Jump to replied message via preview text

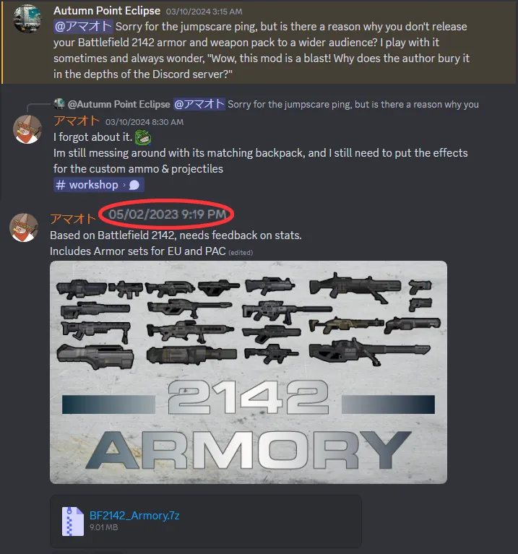point(353,104)
